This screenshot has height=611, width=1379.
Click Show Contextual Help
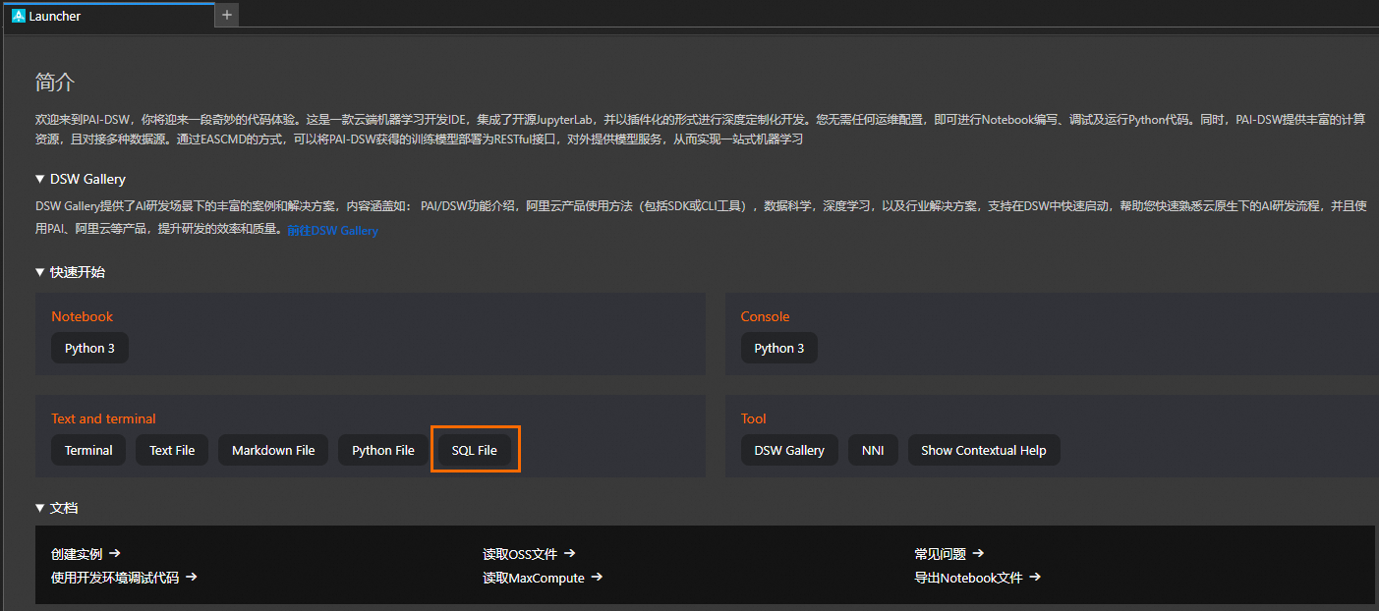tap(984, 450)
